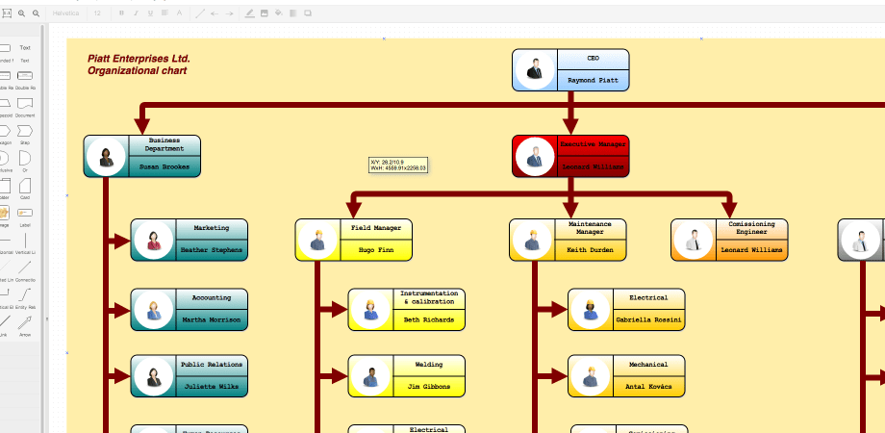Open the fill color bucket tool
885x433 pixels.
point(279,13)
